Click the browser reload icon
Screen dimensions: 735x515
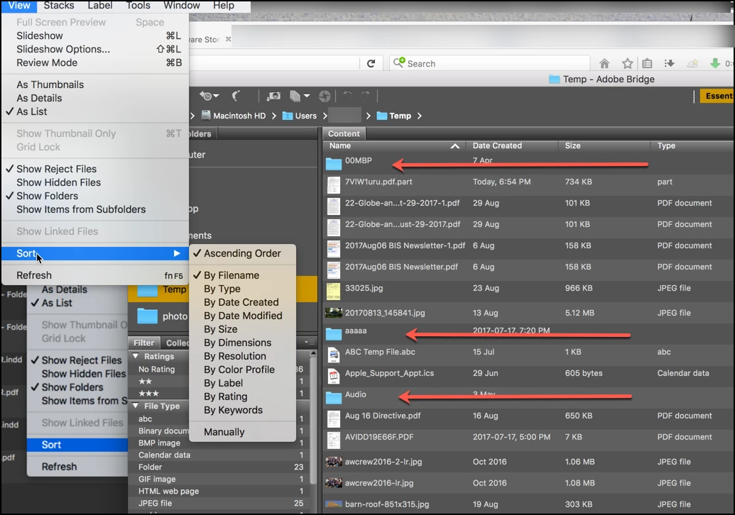click(x=371, y=63)
